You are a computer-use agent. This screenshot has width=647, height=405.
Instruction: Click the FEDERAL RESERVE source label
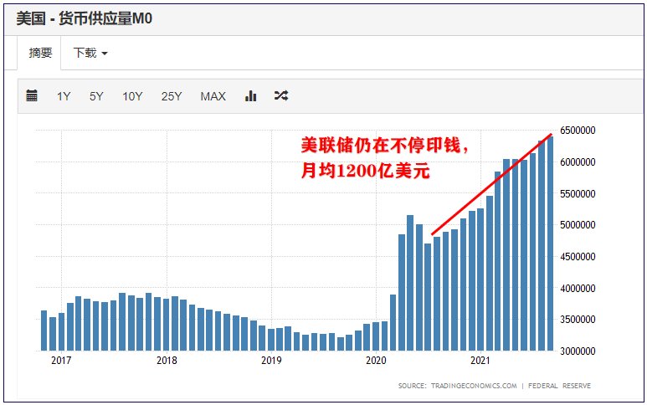pyautogui.click(x=560, y=386)
